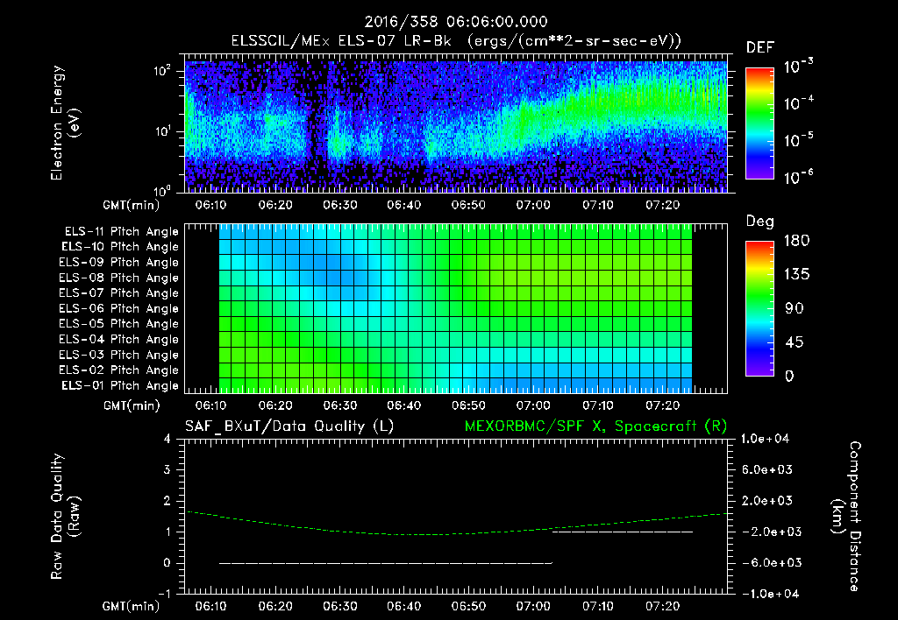Image resolution: width=898 pixels, height=620 pixels.
Task: Click the white data quality line at level 0
Action: click(x=386, y=563)
